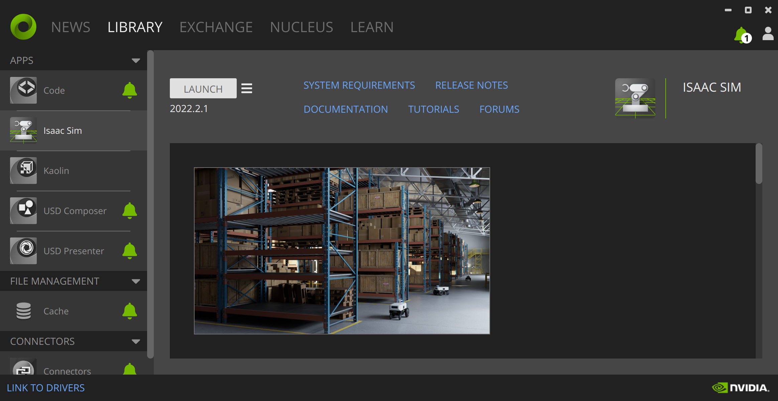Collapse the FILE MANAGEMENT section
This screenshot has height=401, width=778.
coord(136,281)
